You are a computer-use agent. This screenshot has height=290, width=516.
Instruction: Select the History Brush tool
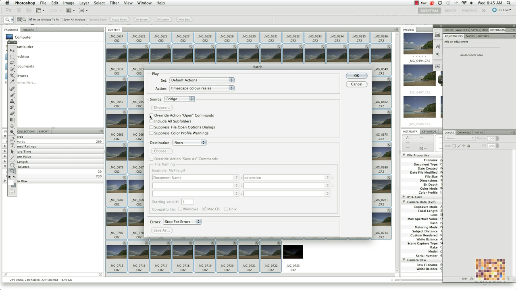tap(12, 107)
